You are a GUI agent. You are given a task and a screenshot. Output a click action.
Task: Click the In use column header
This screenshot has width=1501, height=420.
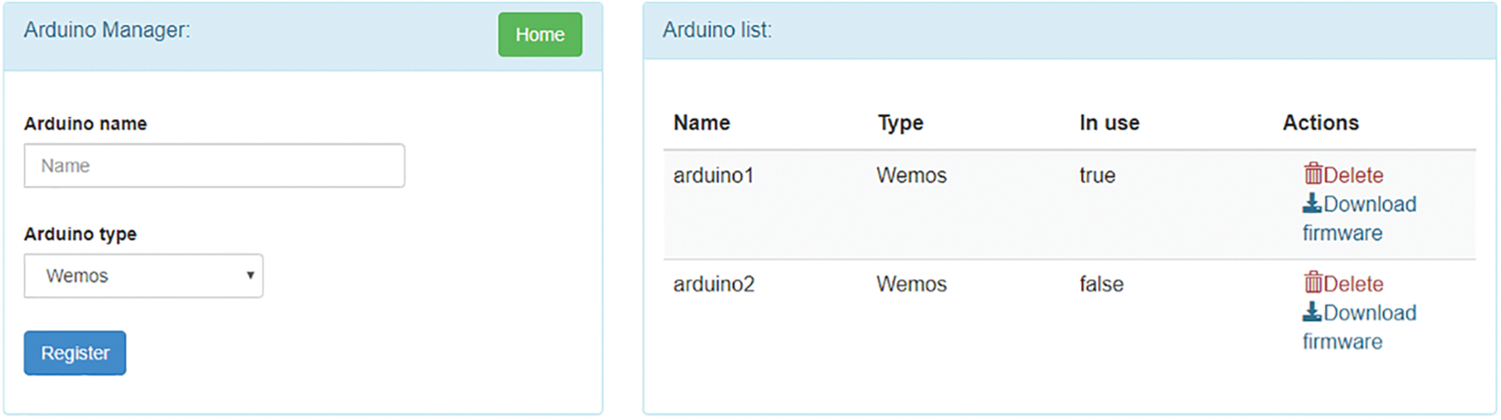click(x=1108, y=123)
